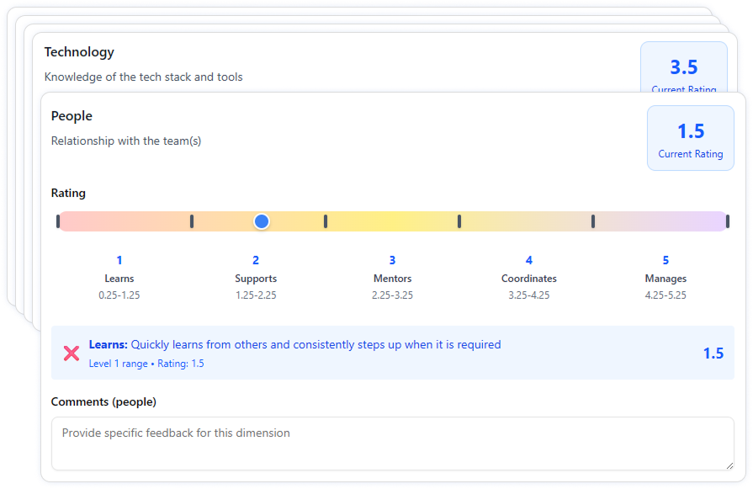Pick level 4 Coordinates label

528,278
